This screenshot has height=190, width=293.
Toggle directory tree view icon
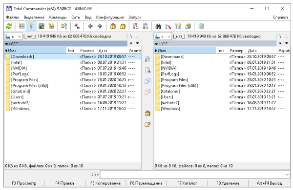[51, 26]
